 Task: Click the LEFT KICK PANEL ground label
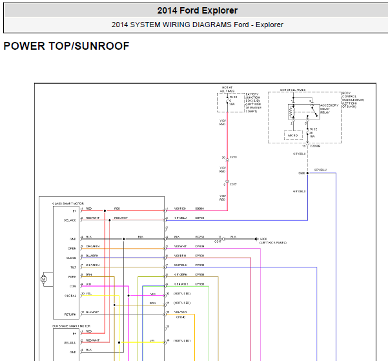coord(273,243)
